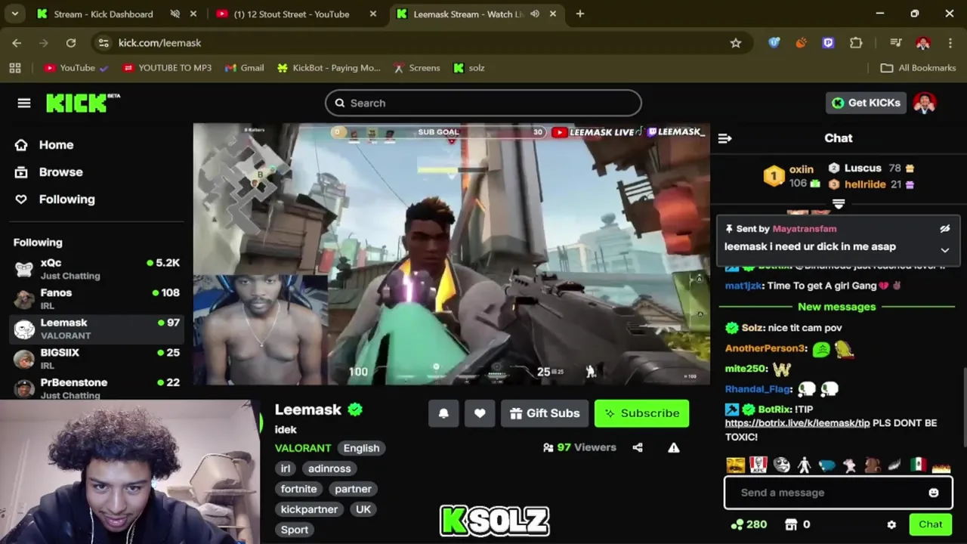Mute audio on Leemask Stream tab
Image resolution: width=967 pixels, height=544 pixels.
pos(535,14)
